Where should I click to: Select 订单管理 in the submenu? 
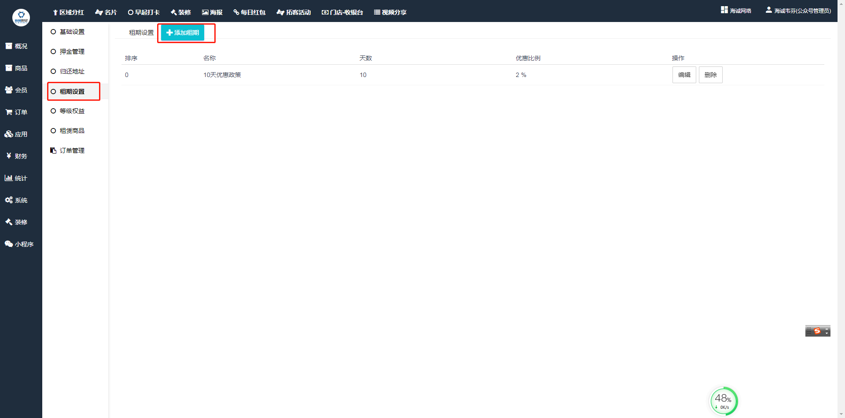point(72,150)
